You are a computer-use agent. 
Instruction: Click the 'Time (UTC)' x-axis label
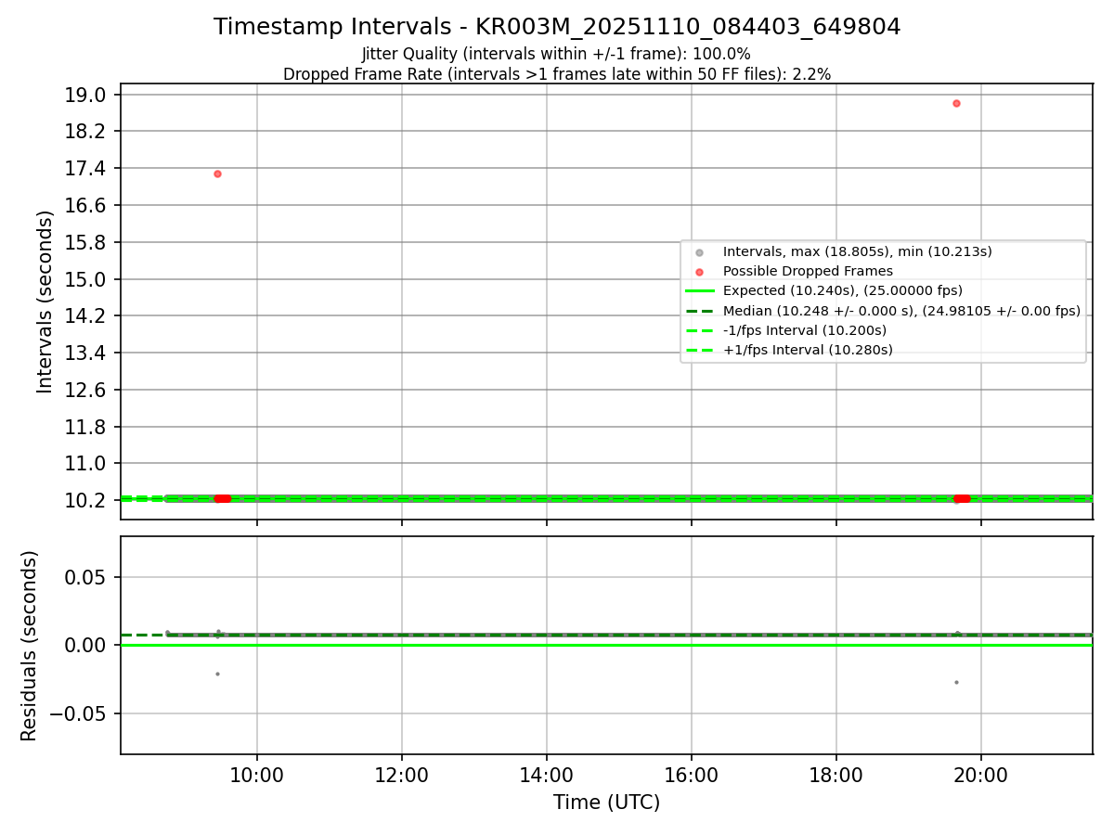[x=606, y=803]
